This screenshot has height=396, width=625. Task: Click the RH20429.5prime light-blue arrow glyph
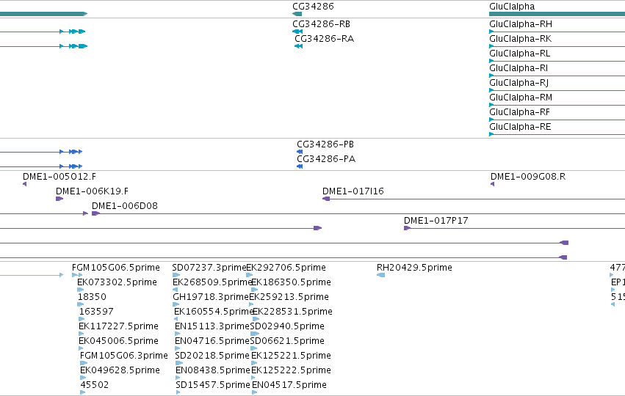tap(380, 275)
